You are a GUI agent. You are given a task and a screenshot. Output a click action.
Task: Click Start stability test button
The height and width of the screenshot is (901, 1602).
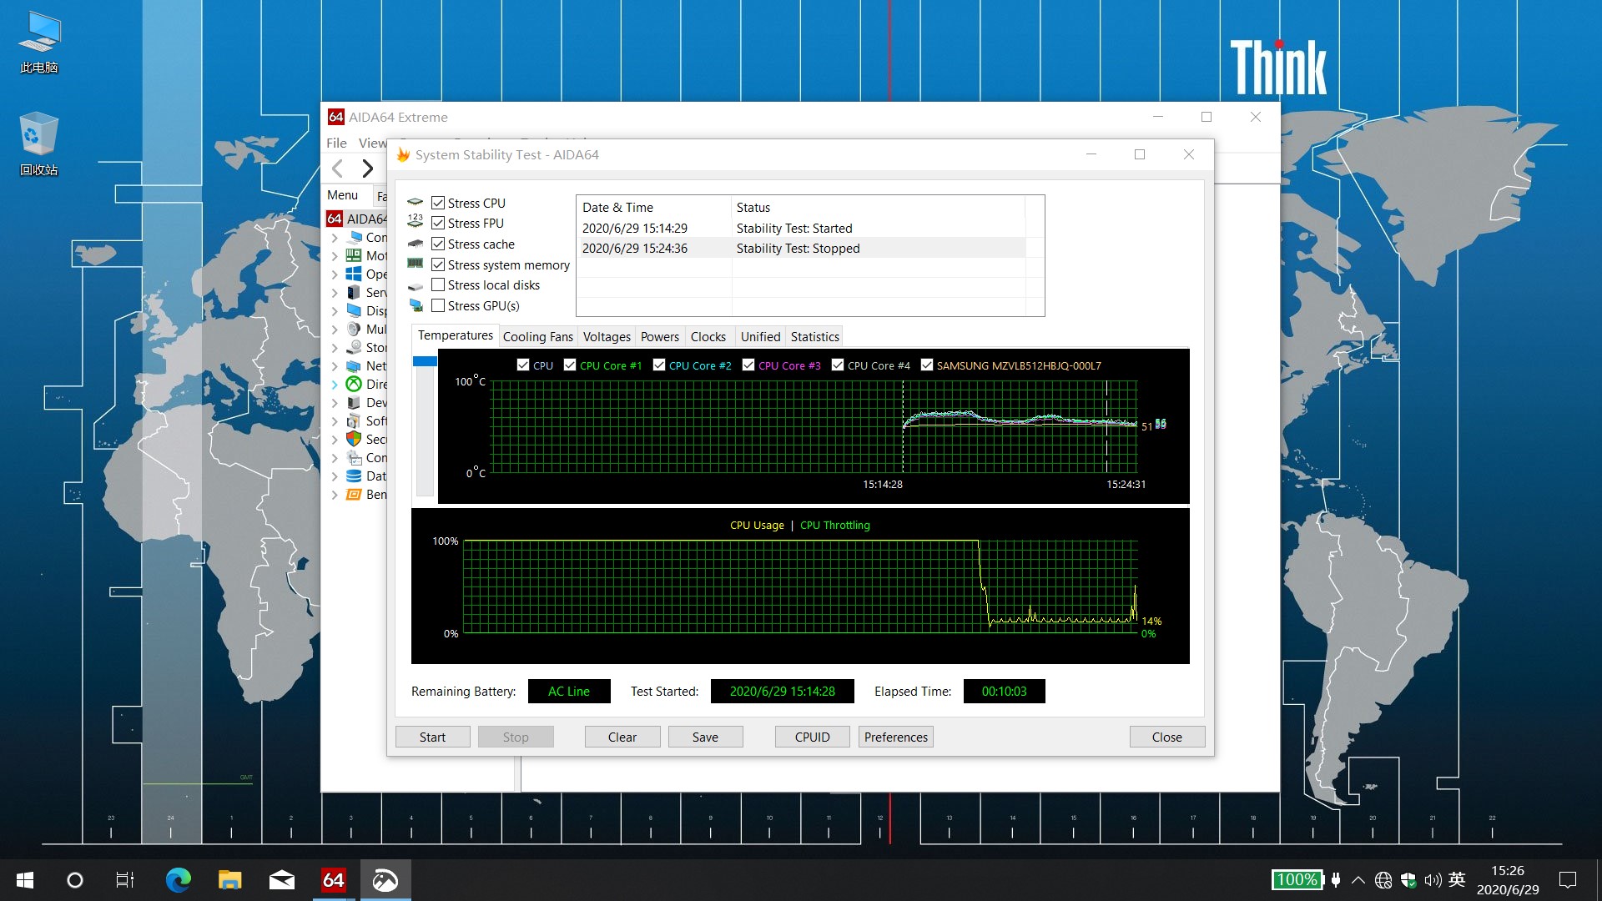click(432, 737)
